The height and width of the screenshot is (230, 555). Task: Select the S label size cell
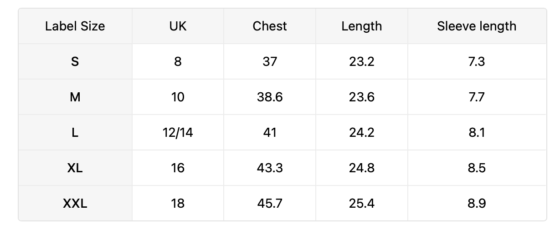point(75,61)
